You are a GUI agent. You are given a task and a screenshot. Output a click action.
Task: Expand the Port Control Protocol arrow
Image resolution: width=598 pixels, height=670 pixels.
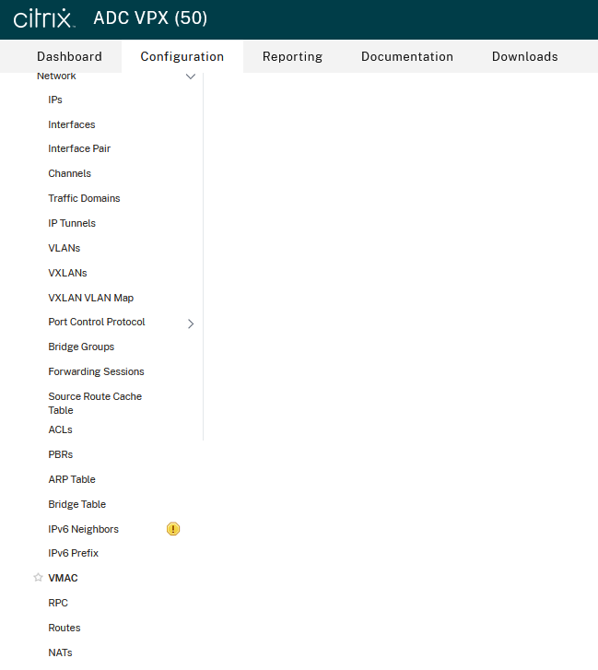click(x=191, y=323)
